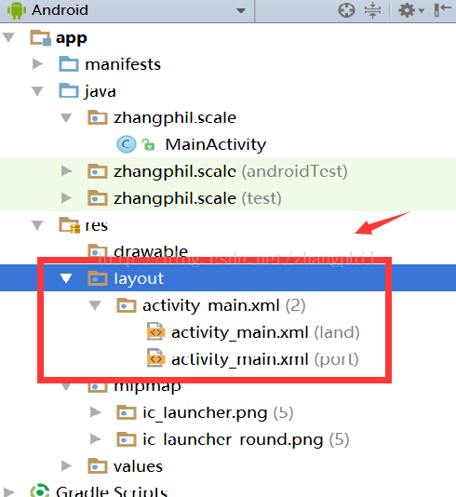Select the zhangphil.scale main package
The image size is (456, 497).
coord(175,118)
